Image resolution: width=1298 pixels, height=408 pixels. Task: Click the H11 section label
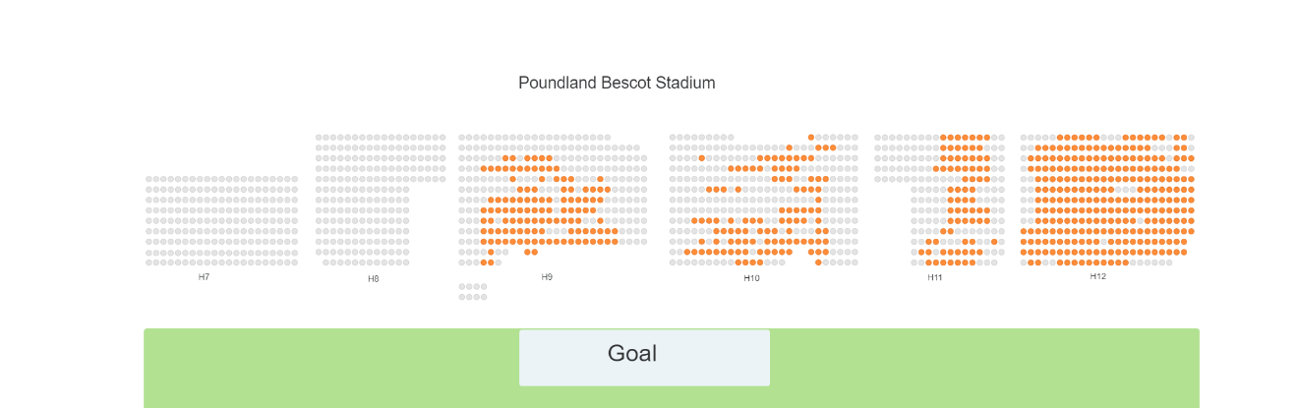[935, 278]
